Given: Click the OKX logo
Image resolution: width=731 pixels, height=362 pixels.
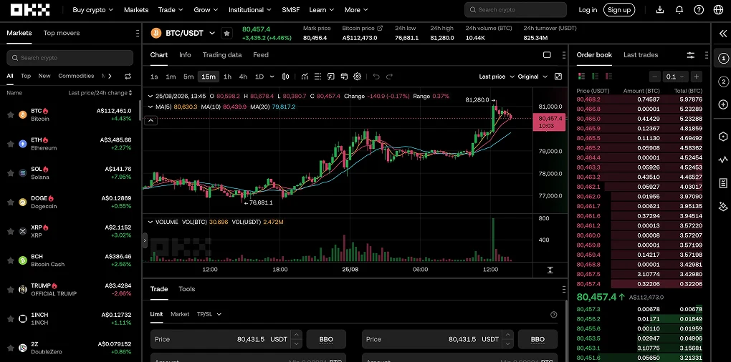Looking at the screenshot, I should point(30,10).
